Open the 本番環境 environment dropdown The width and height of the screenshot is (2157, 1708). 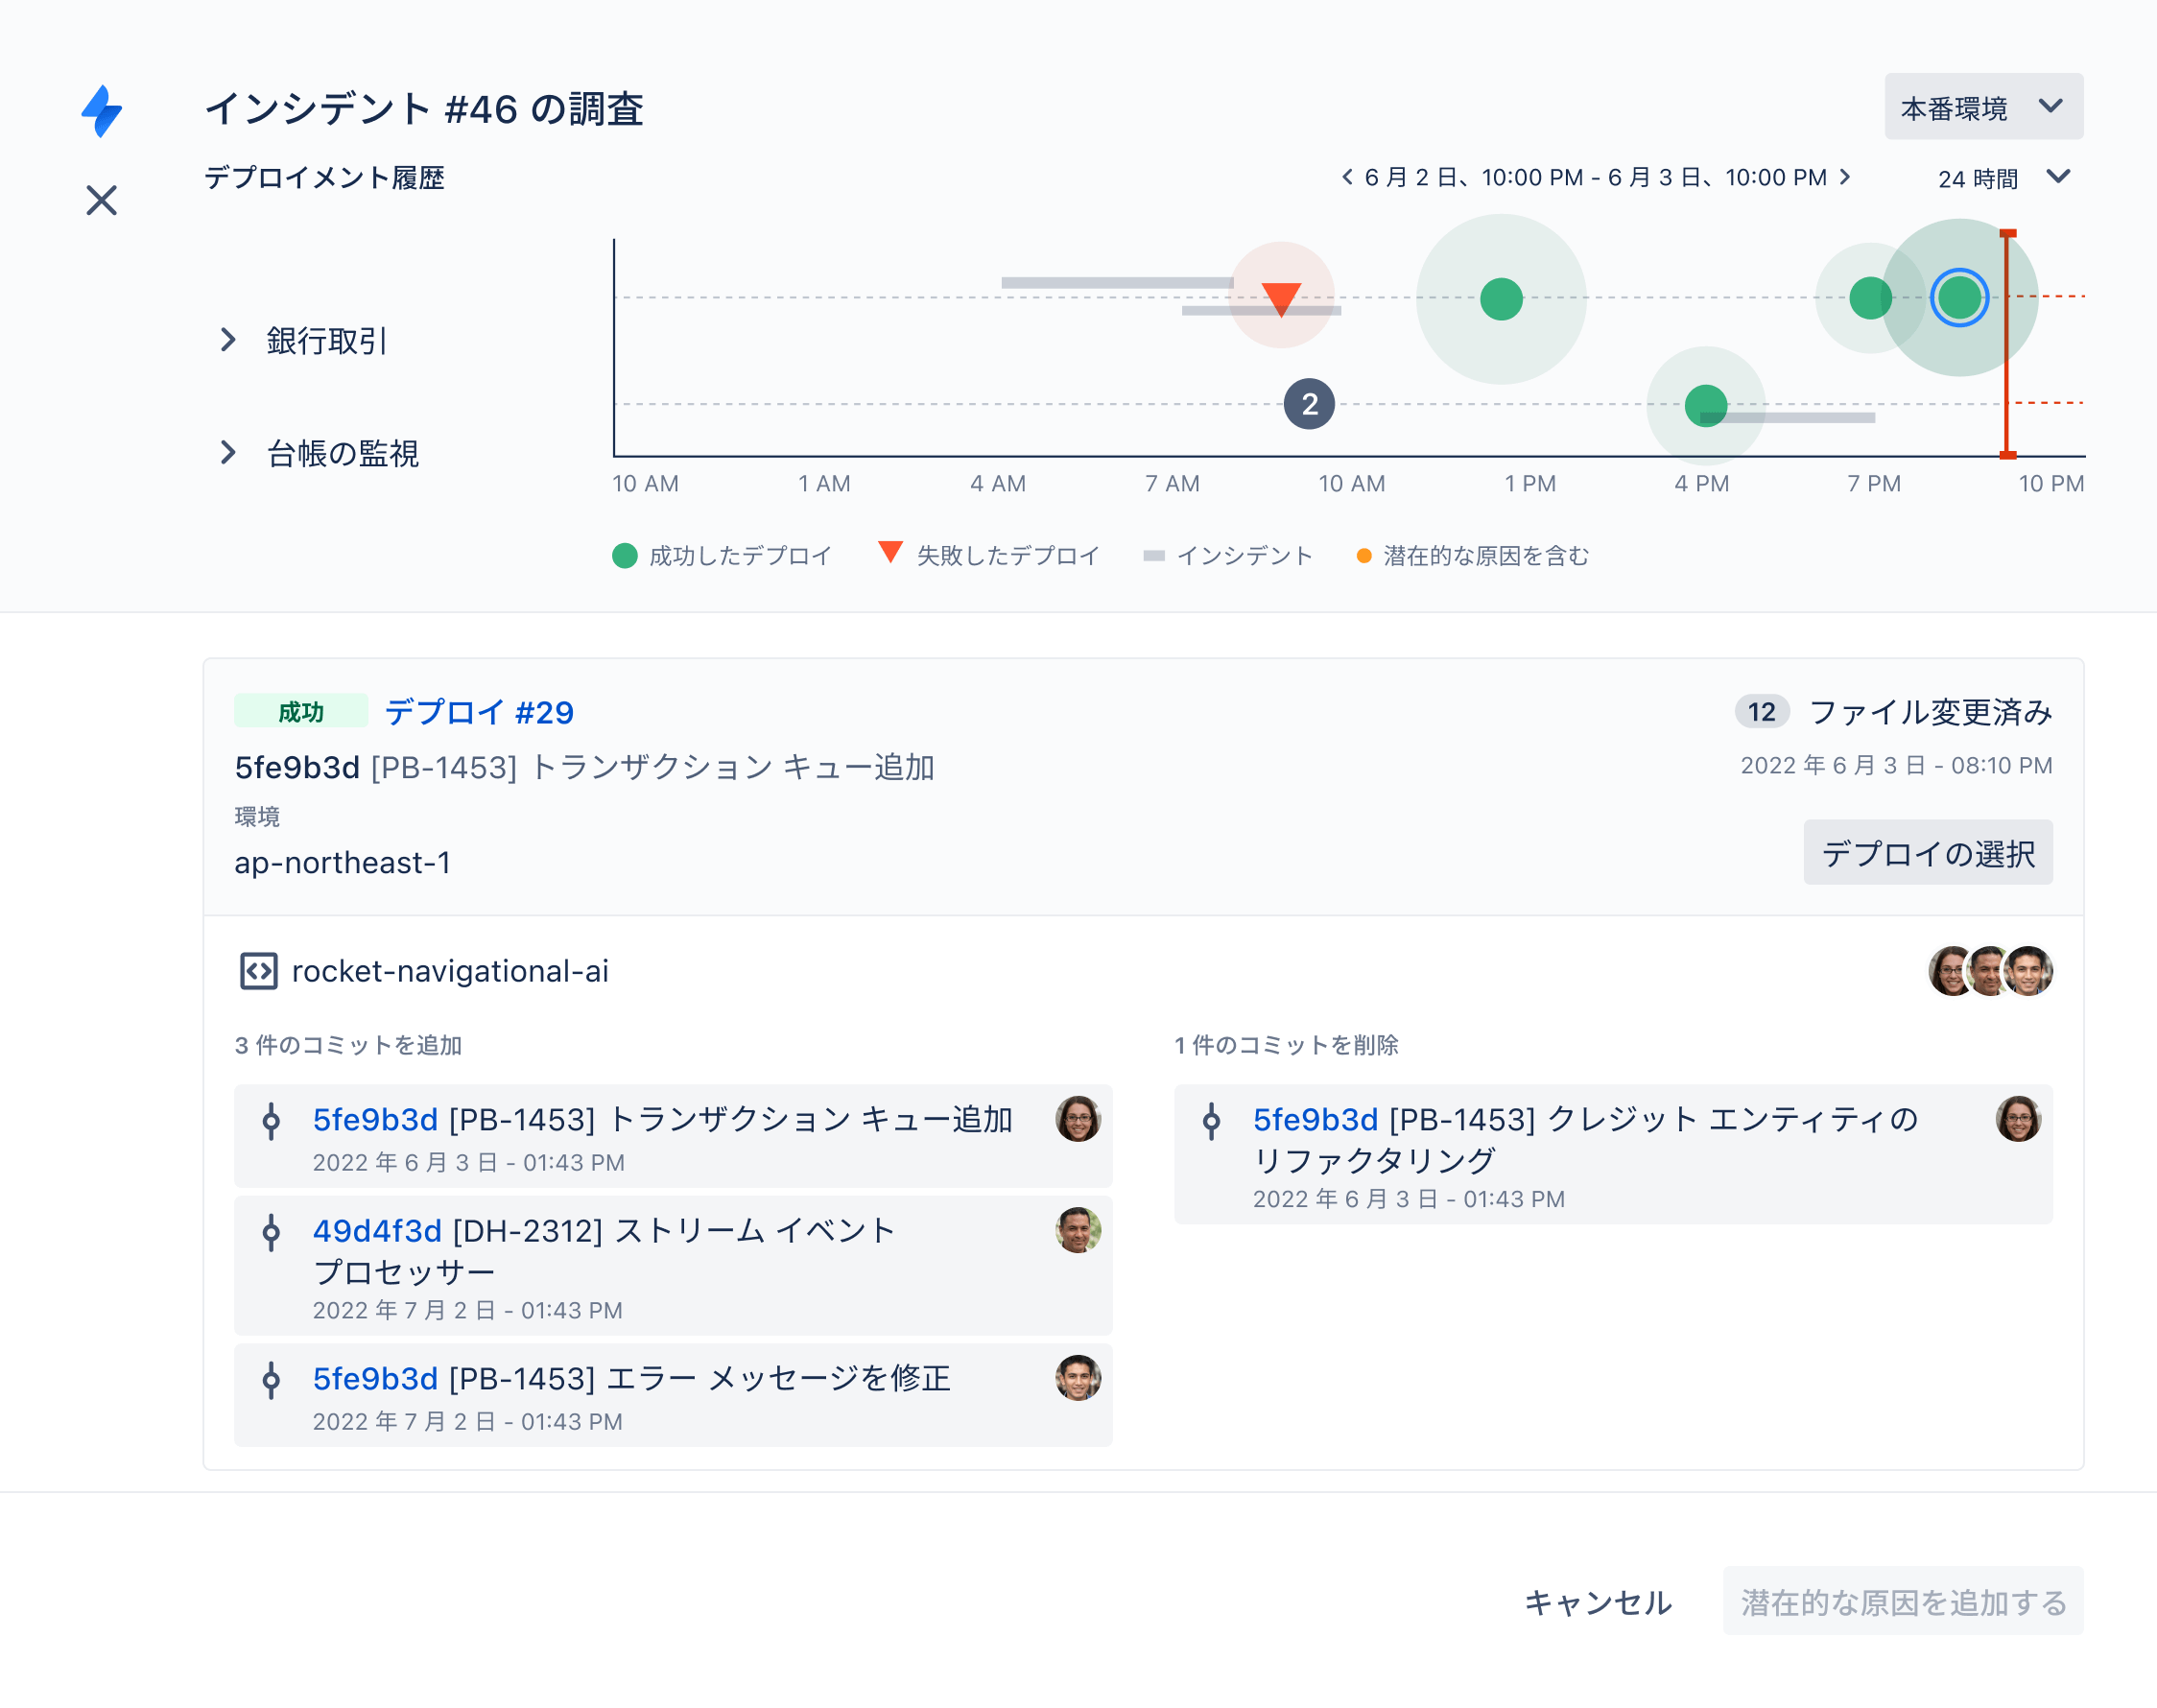coord(1982,107)
